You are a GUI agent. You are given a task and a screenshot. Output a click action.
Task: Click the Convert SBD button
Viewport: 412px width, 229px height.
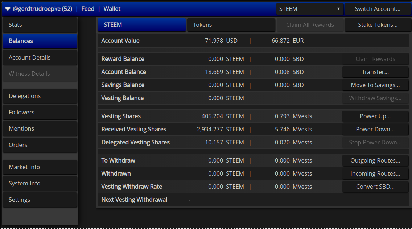[375, 187]
